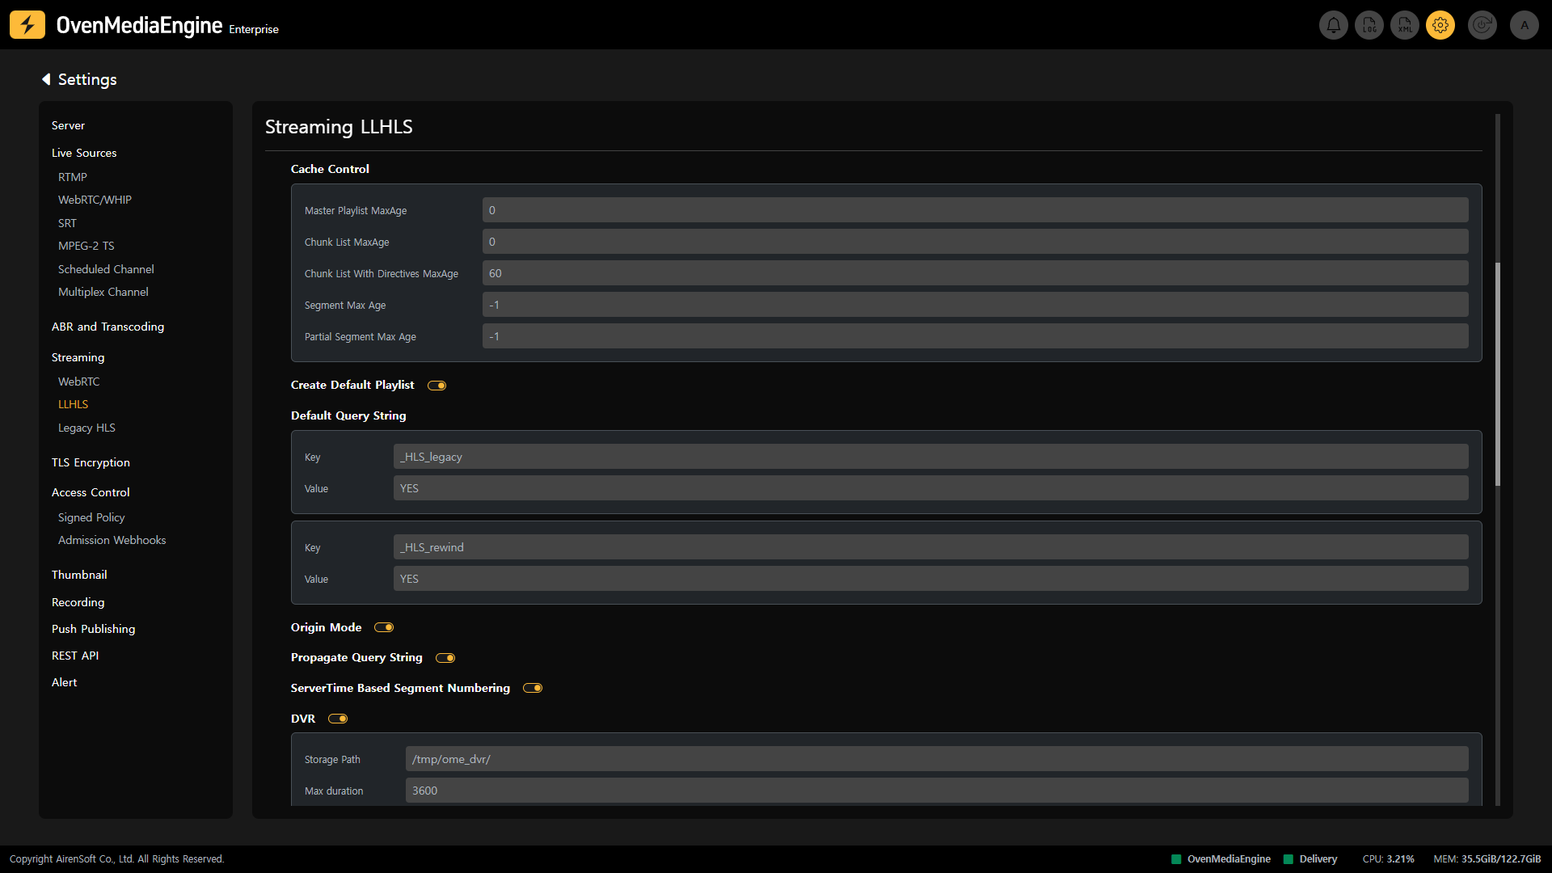Viewport: 1552px width, 873px height.
Task: Toggle the Propagate Query String switch
Action: pyautogui.click(x=445, y=658)
